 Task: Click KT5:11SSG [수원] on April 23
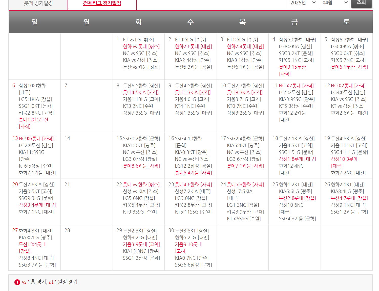[193, 212]
